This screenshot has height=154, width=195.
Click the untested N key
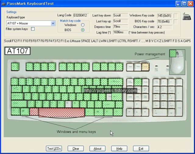[x=68, y=104]
